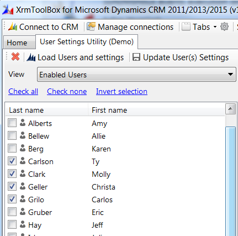Click the user icon beside Clark
Screen dimensions: 238x236
(23, 174)
